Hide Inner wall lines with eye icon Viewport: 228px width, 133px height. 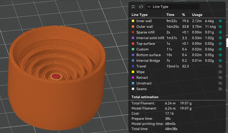pyautogui.click(x=220, y=21)
